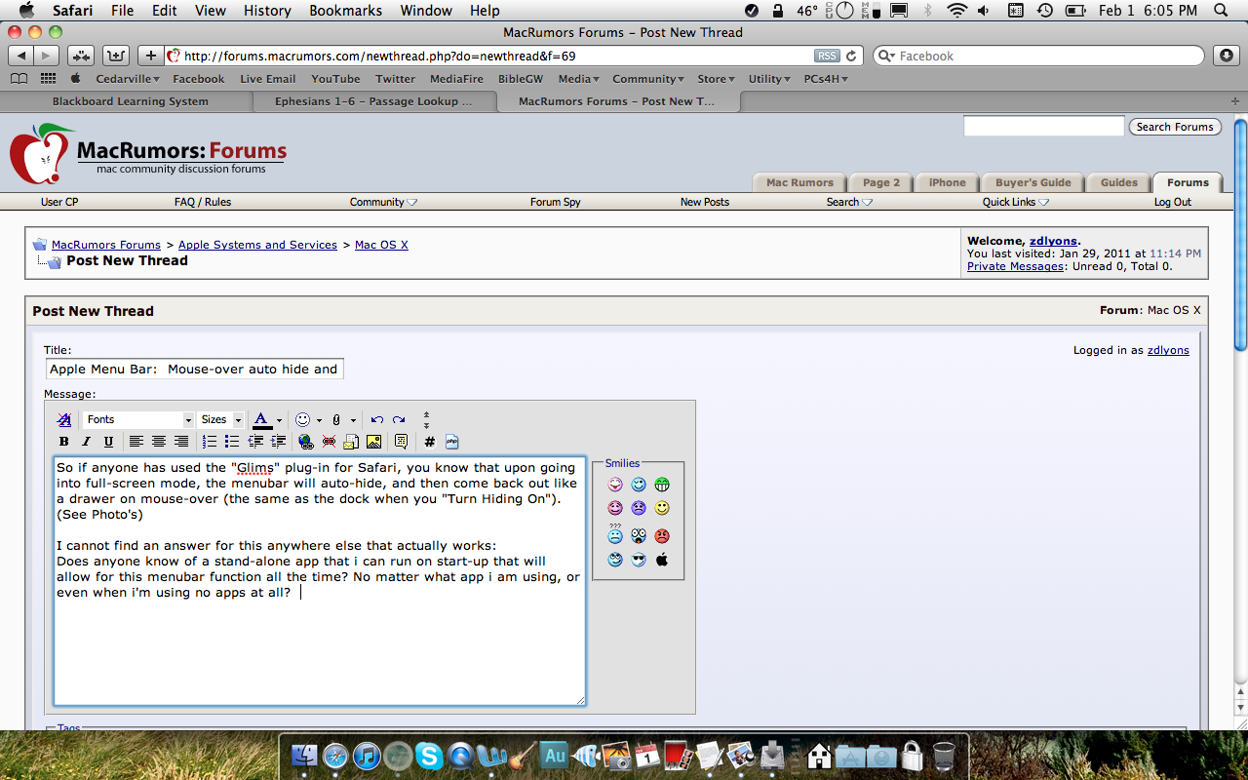This screenshot has height=780, width=1248.
Task: Switch to Ephesians 1-6 Passage Lookup tab
Action: [373, 101]
